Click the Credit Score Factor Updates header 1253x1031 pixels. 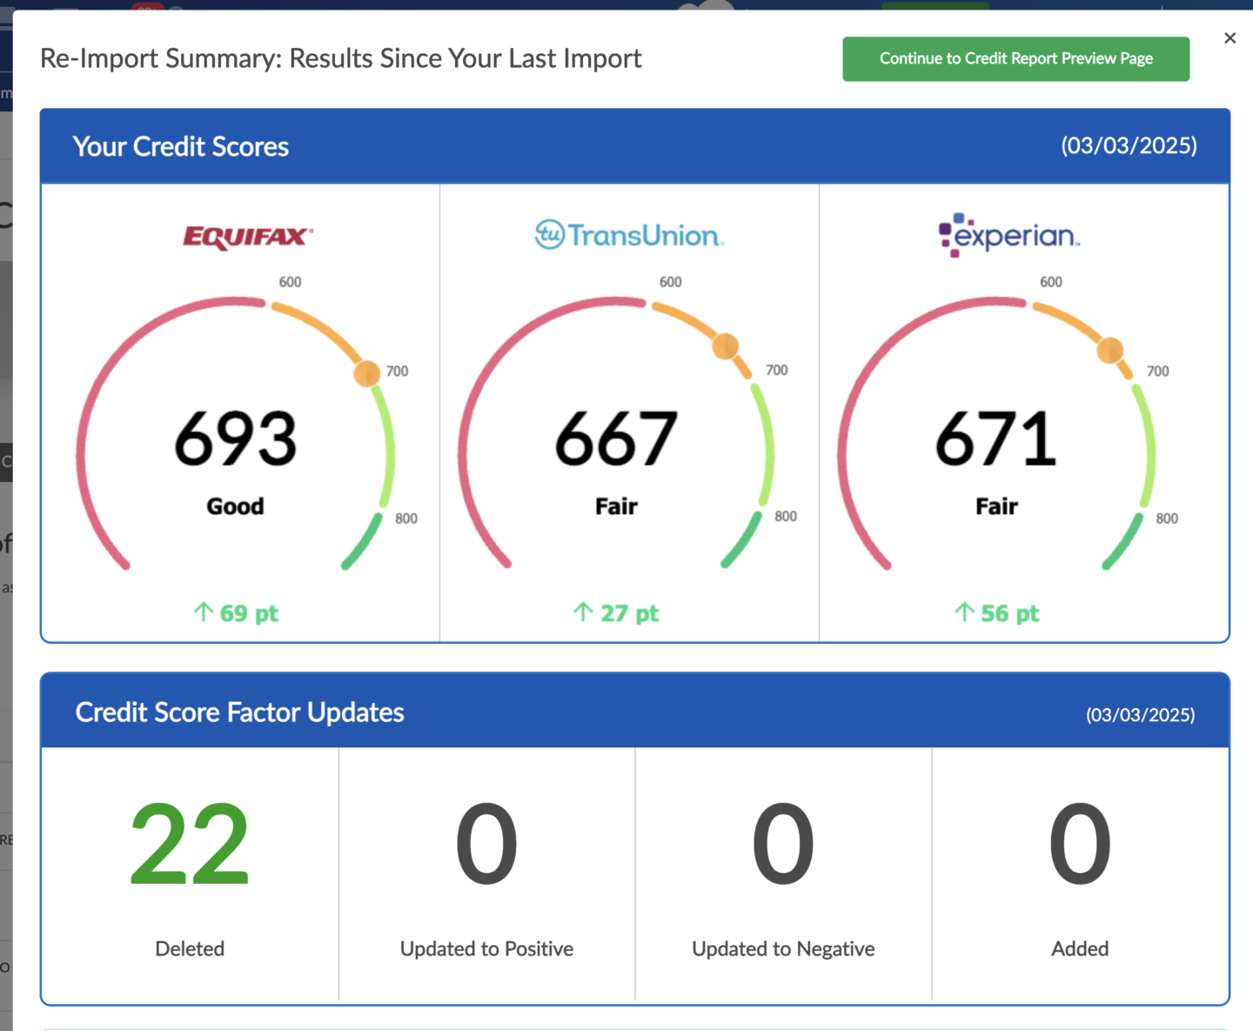click(239, 713)
